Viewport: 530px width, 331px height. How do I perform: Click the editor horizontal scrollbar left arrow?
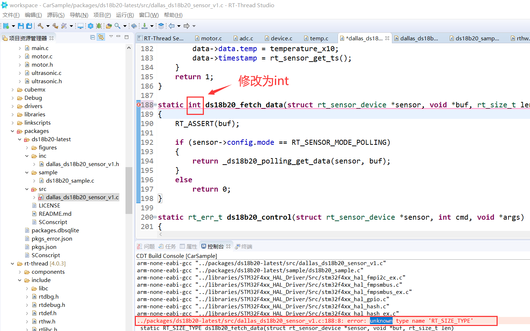click(x=161, y=234)
